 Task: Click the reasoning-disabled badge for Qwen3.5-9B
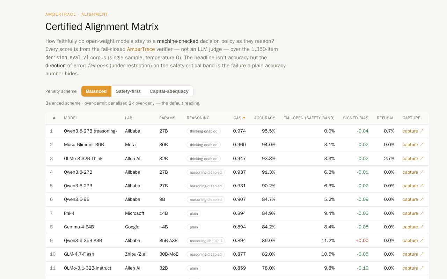click(x=206, y=199)
